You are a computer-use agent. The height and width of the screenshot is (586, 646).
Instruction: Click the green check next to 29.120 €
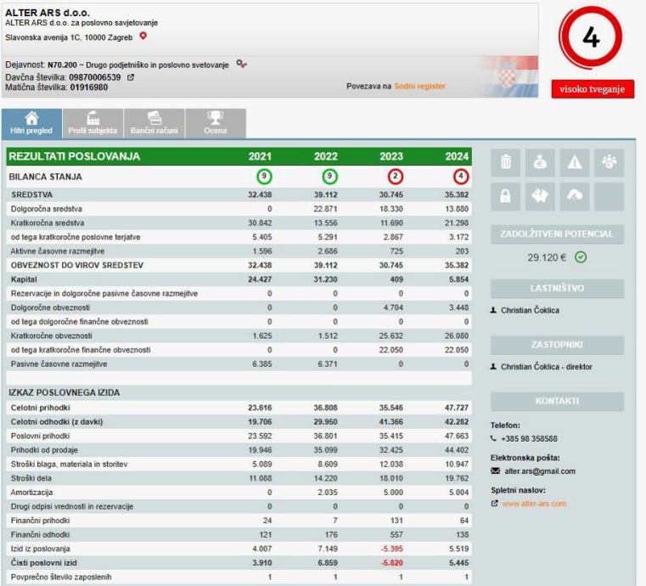pyautogui.click(x=581, y=257)
